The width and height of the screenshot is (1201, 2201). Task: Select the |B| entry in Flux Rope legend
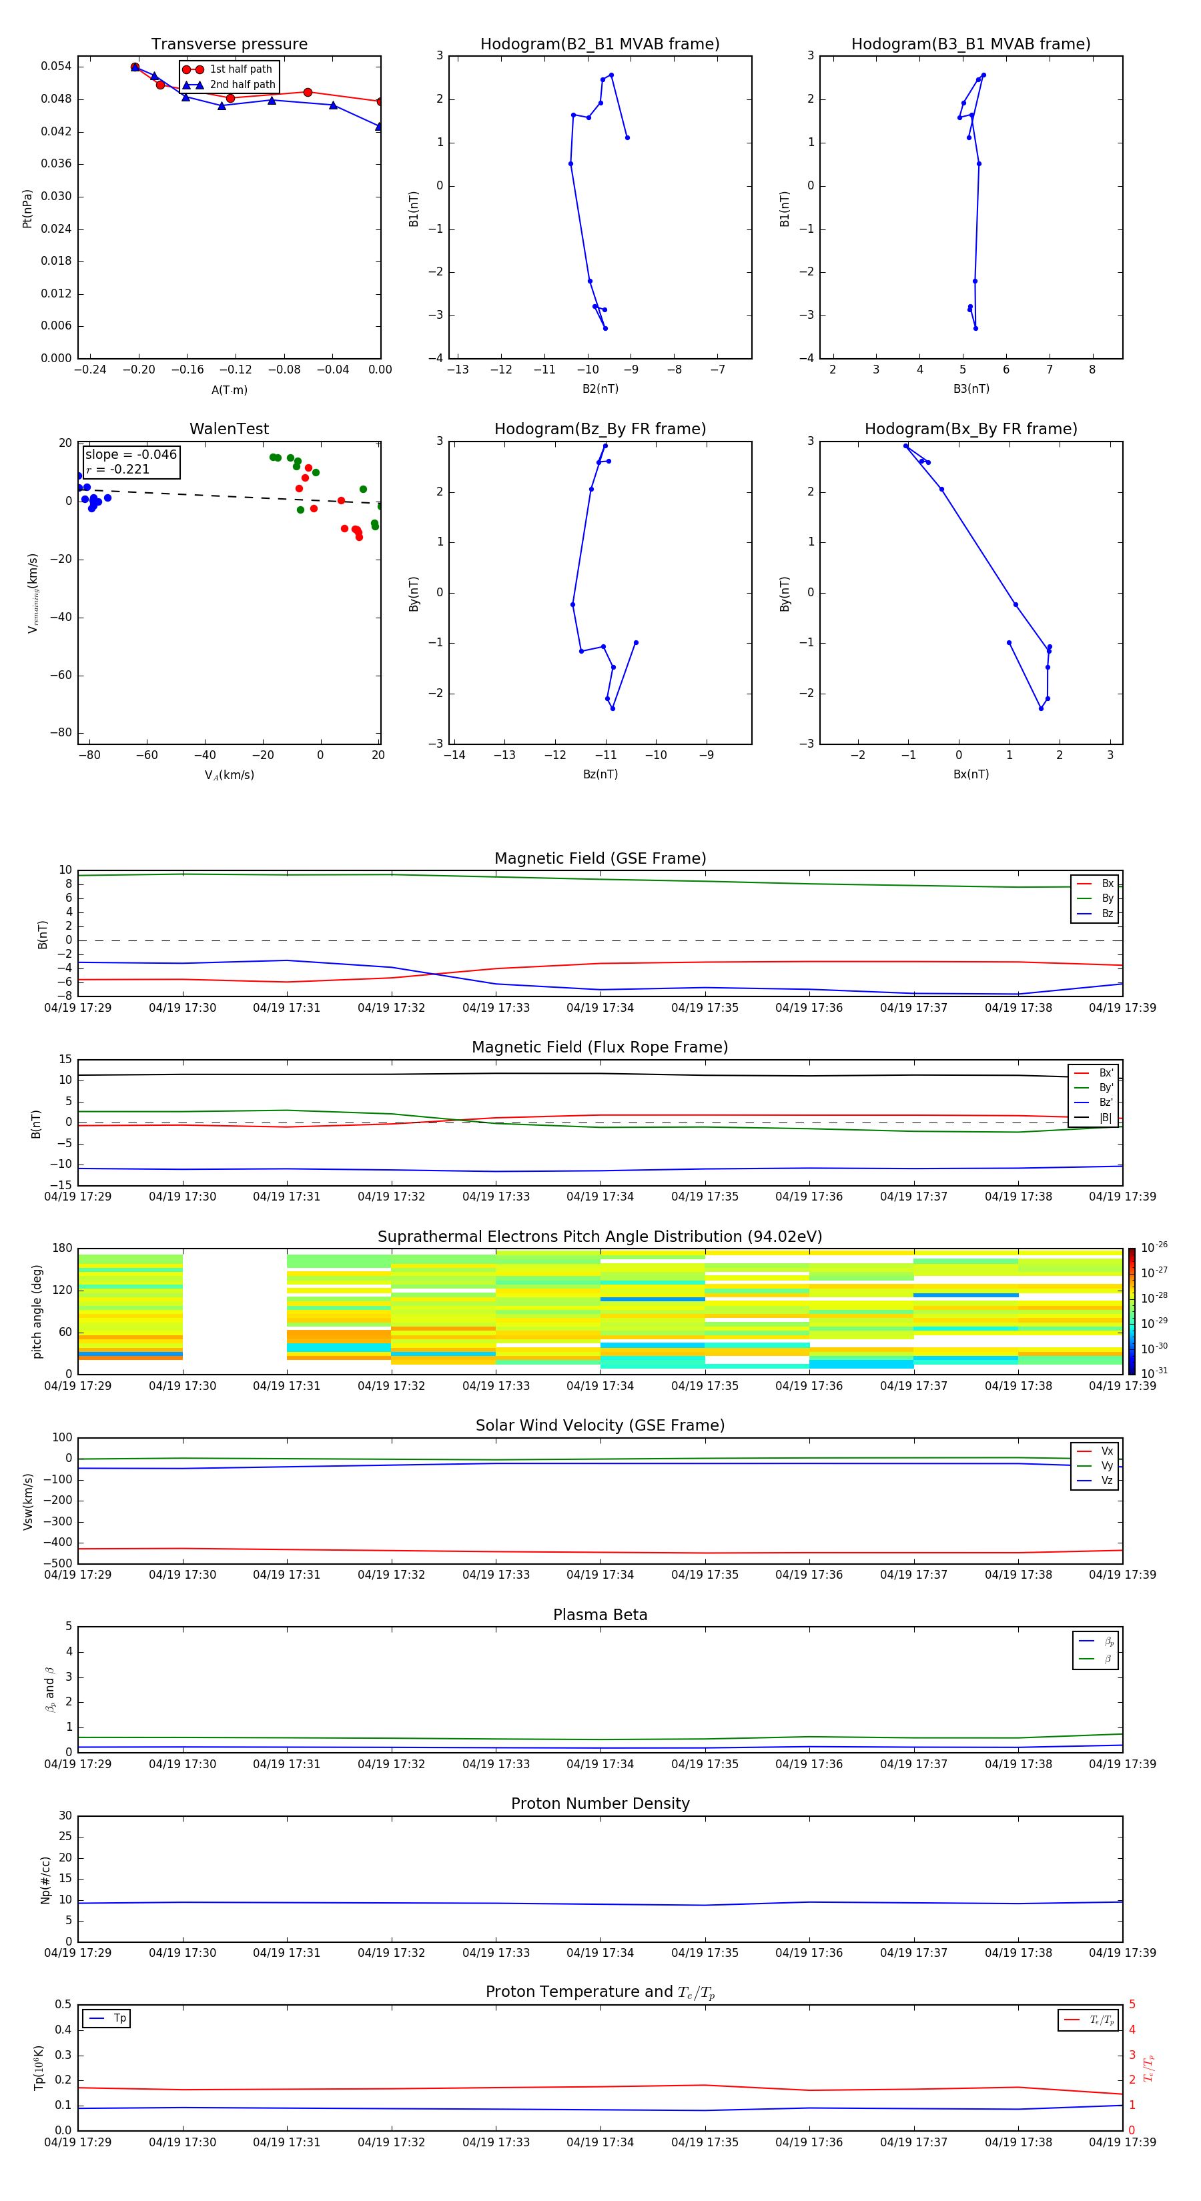pos(1094,1118)
